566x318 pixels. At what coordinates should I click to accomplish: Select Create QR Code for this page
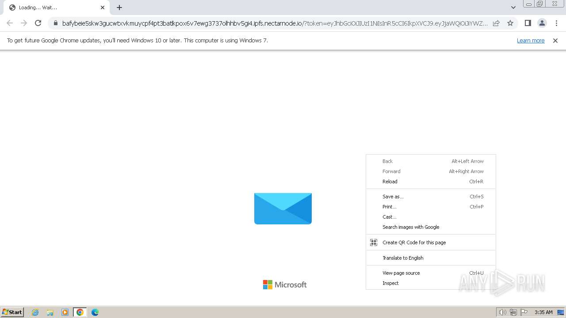[x=431, y=242]
